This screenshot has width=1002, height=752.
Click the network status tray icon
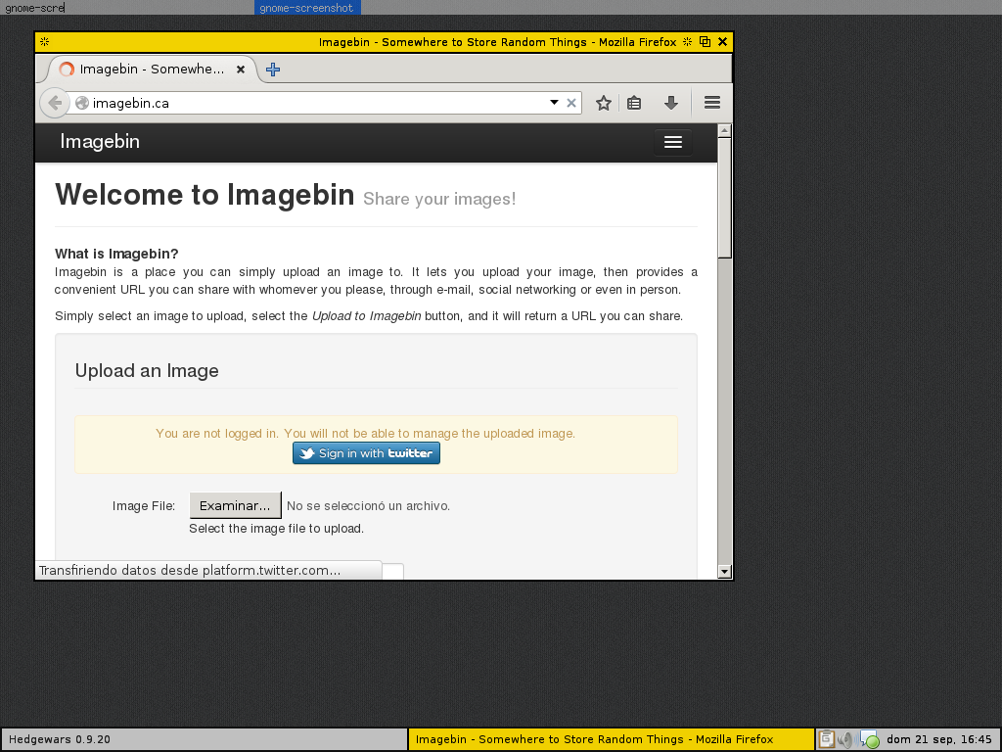pos(869,740)
